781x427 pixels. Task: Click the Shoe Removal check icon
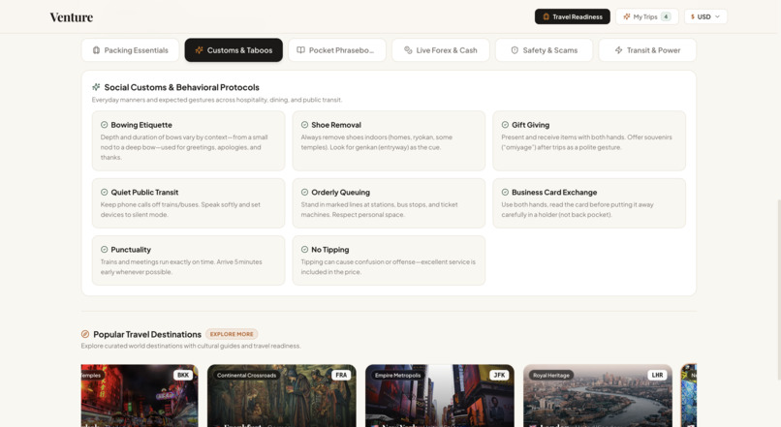[x=304, y=125]
